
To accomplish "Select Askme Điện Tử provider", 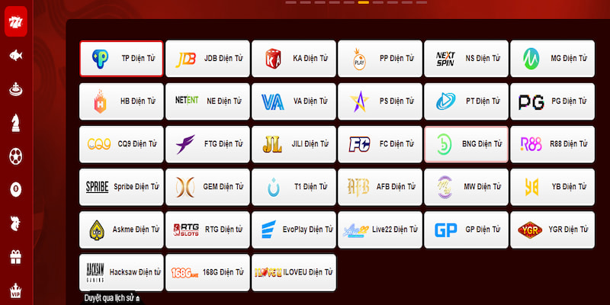I will [x=121, y=230].
